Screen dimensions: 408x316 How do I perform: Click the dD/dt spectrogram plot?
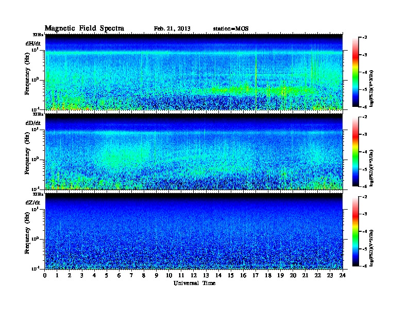coord(194,152)
